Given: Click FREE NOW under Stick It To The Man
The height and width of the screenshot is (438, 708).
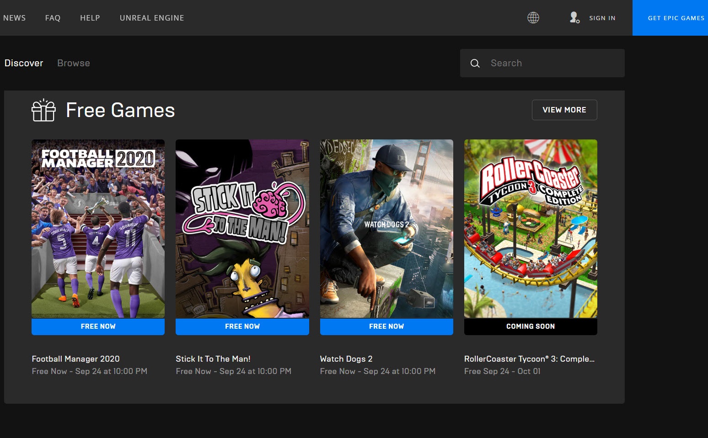Looking at the screenshot, I should 242,326.
